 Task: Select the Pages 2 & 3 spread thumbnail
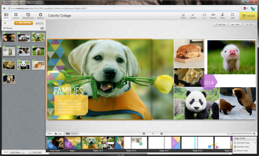[98, 143]
